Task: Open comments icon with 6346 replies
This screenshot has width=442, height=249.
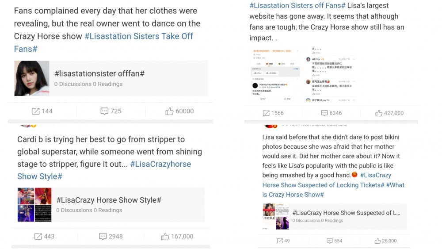Action: (x=325, y=113)
